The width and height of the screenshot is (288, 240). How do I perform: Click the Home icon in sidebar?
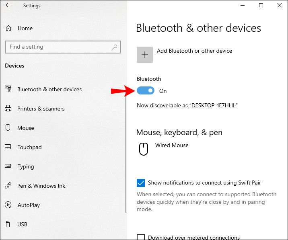coord(8,28)
